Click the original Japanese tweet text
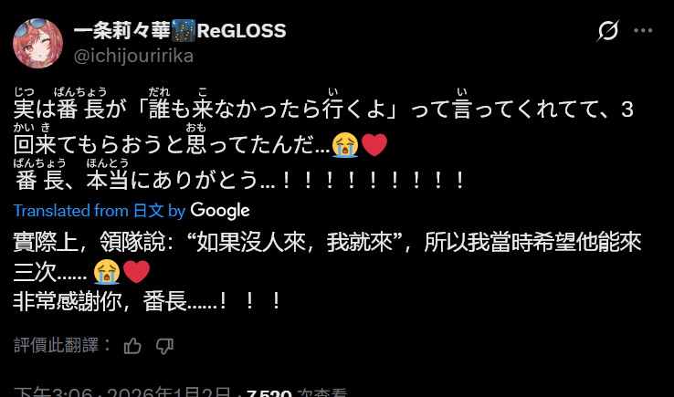 pyautogui.click(x=323, y=140)
